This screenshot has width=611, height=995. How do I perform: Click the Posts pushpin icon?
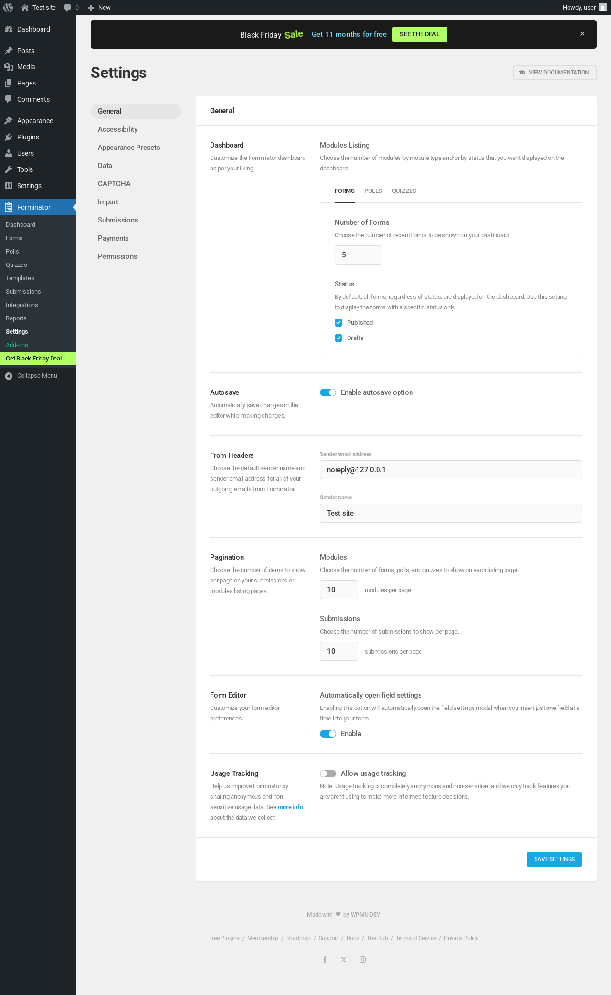coord(9,51)
